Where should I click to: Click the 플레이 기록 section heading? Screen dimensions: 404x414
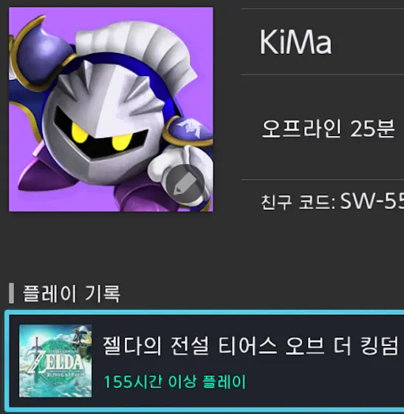click(72, 293)
